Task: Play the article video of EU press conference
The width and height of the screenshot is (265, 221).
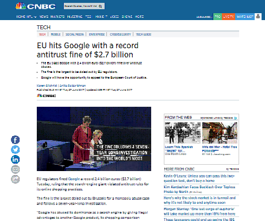Action: pyautogui.click(x=94, y=139)
